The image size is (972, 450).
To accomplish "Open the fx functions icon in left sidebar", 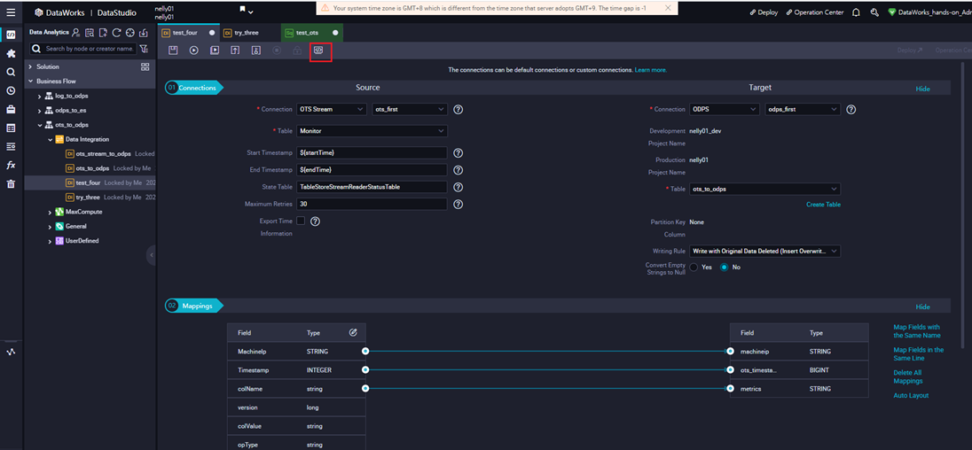I will [x=11, y=166].
